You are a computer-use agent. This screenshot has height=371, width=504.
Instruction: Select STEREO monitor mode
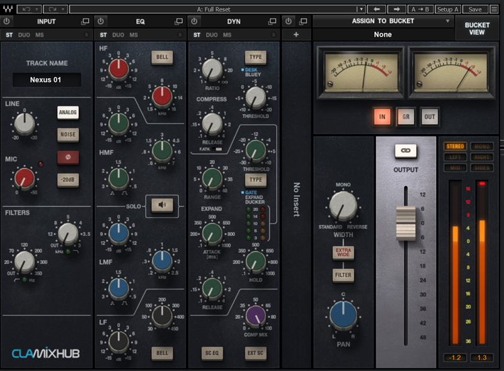tap(455, 146)
